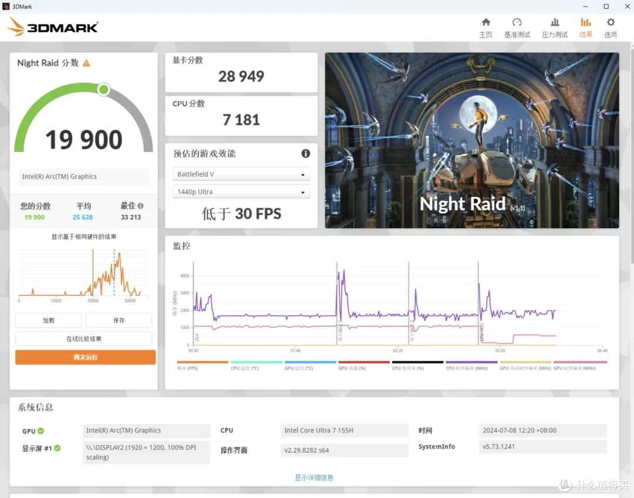This screenshot has height=498, width=634.
Task: Click the green check icon next to GPU
Action: tap(41, 431)
